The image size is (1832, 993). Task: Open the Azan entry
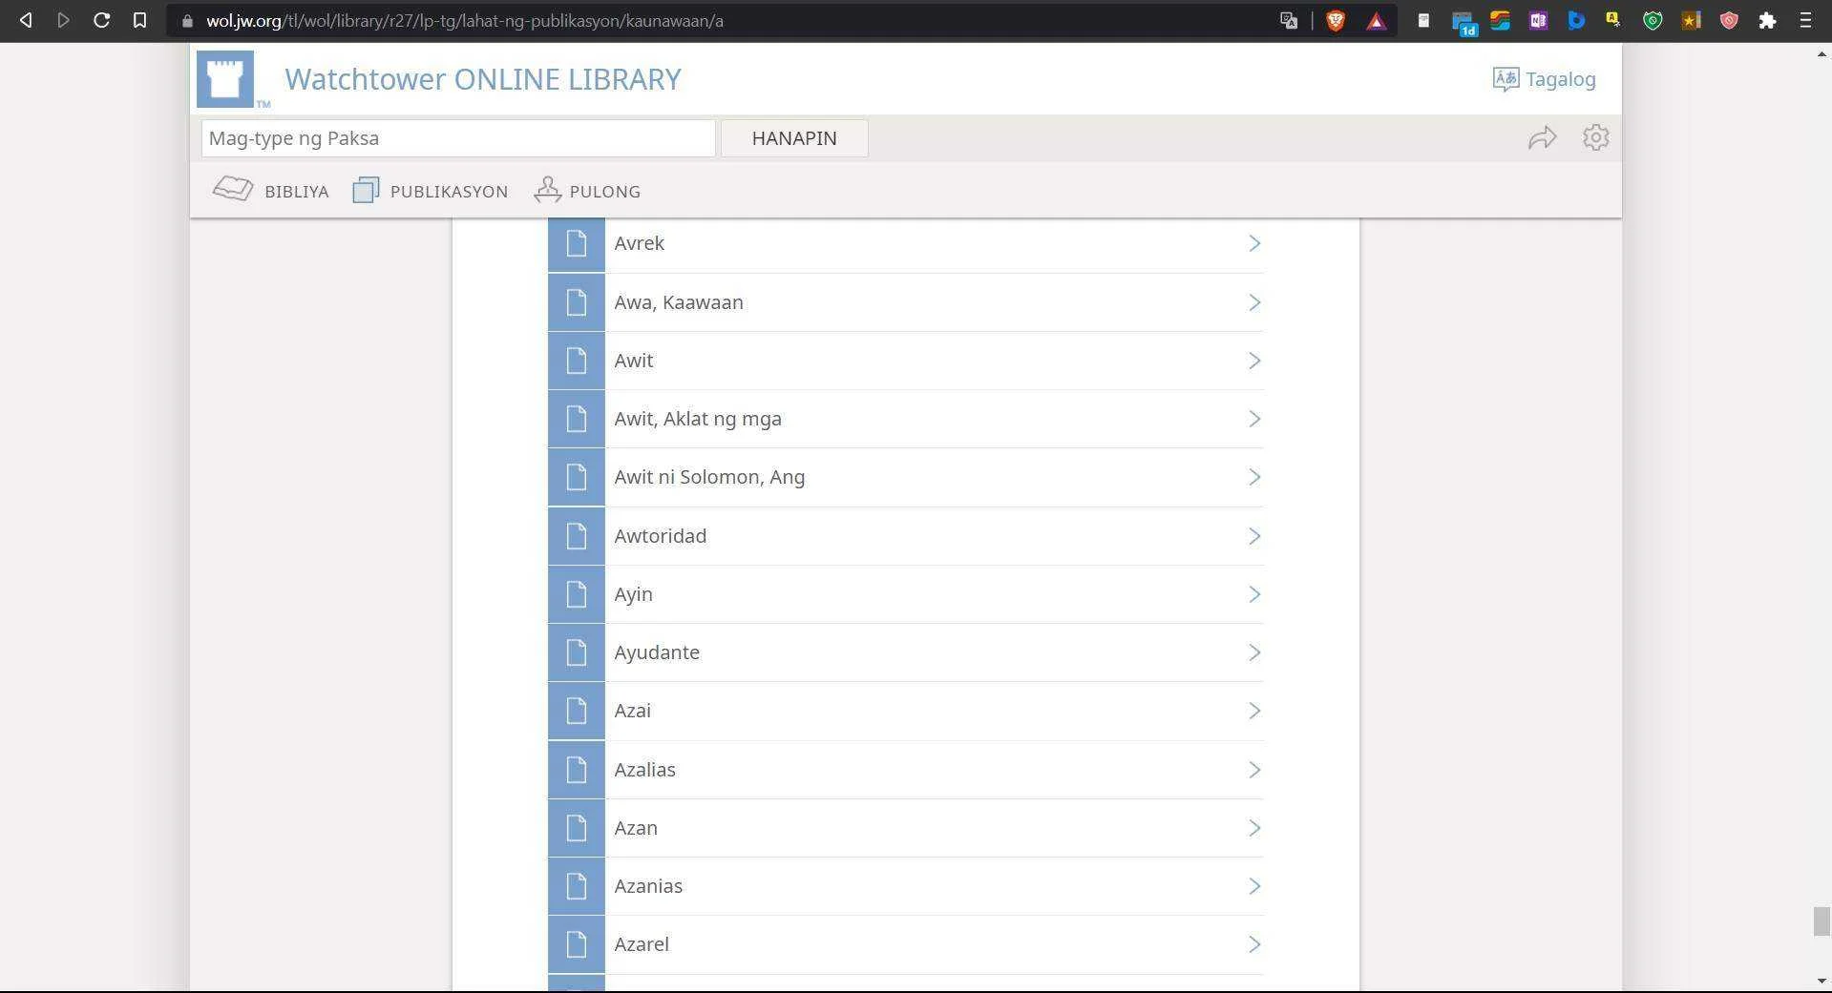[x=906, y=828]
